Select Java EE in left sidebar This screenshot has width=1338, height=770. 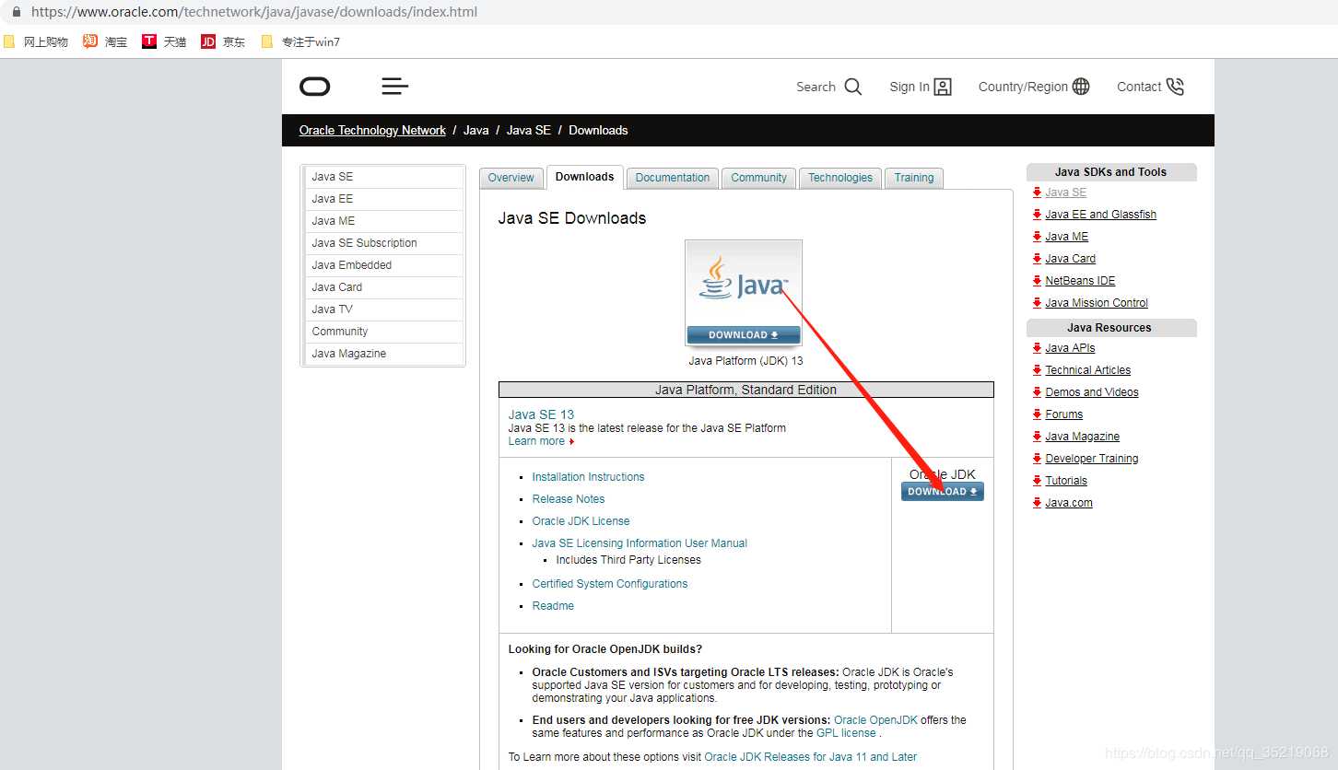pos(384,199)
